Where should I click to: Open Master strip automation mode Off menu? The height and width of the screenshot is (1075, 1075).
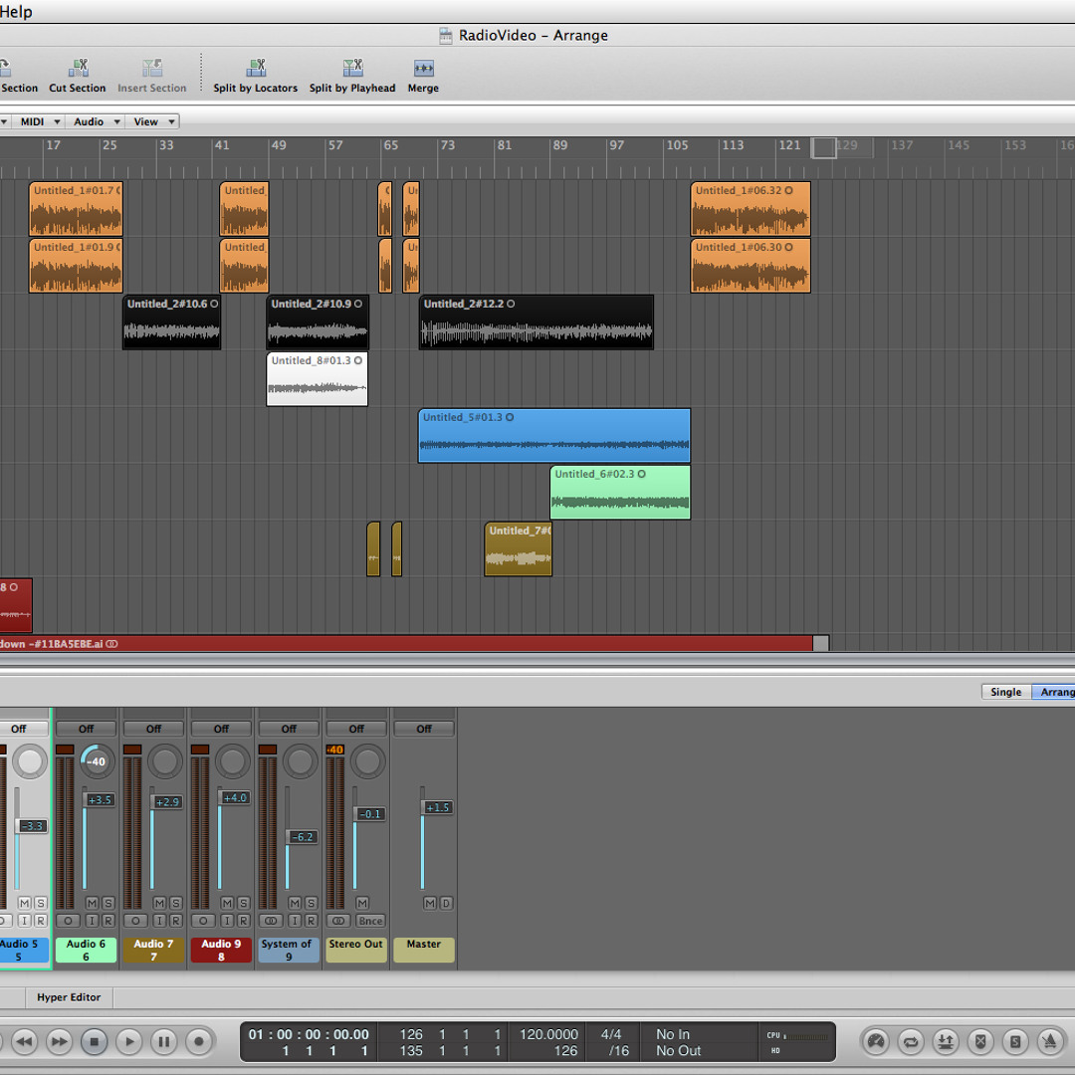click(424, 729)
